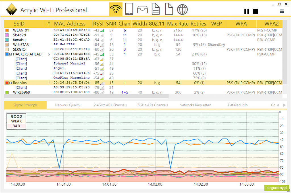
Task: Click the orange color swatch for WLAN_XY
Action: click(x=7, y=30)
